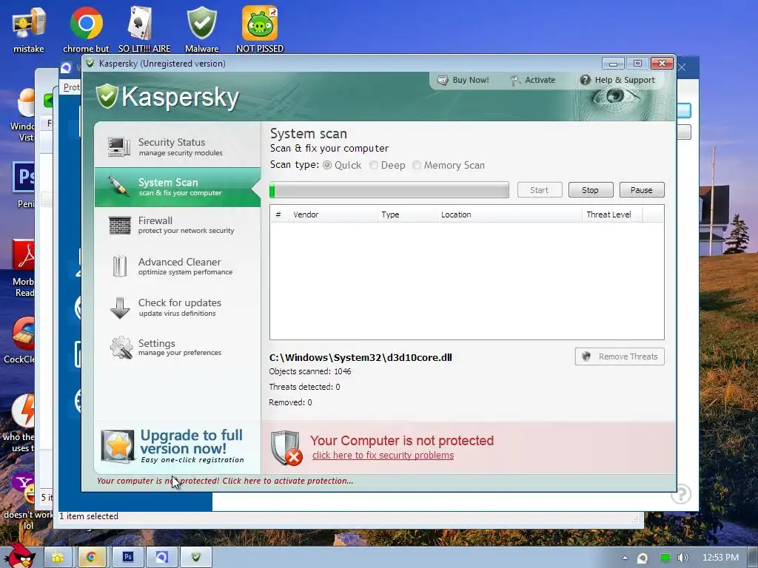Sort results by Type column

[406, 214]
